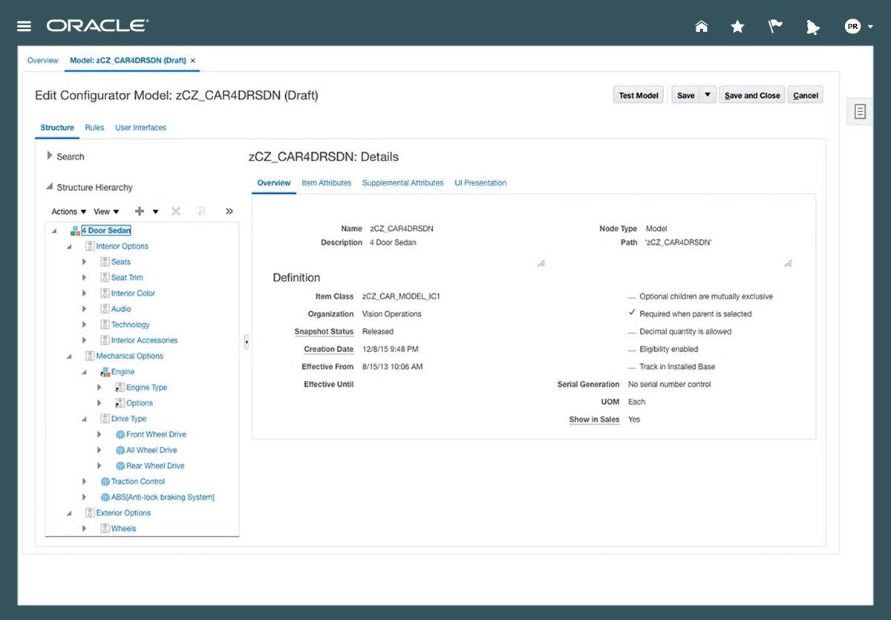Open the Actions dropdown menu
Image resolution: width=891 pixels, height=620 pixels.
click(69, 212)
